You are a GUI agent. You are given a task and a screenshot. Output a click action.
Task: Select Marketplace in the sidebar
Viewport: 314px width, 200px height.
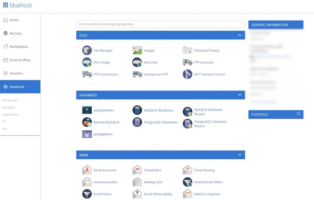tap(20, 47)
